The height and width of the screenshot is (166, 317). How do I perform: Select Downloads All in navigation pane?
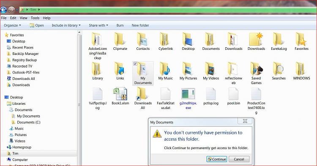[21, 79]
